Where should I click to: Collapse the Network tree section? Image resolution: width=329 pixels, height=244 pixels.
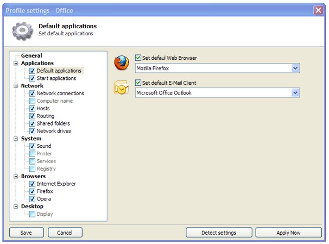[x=16, y=86]
